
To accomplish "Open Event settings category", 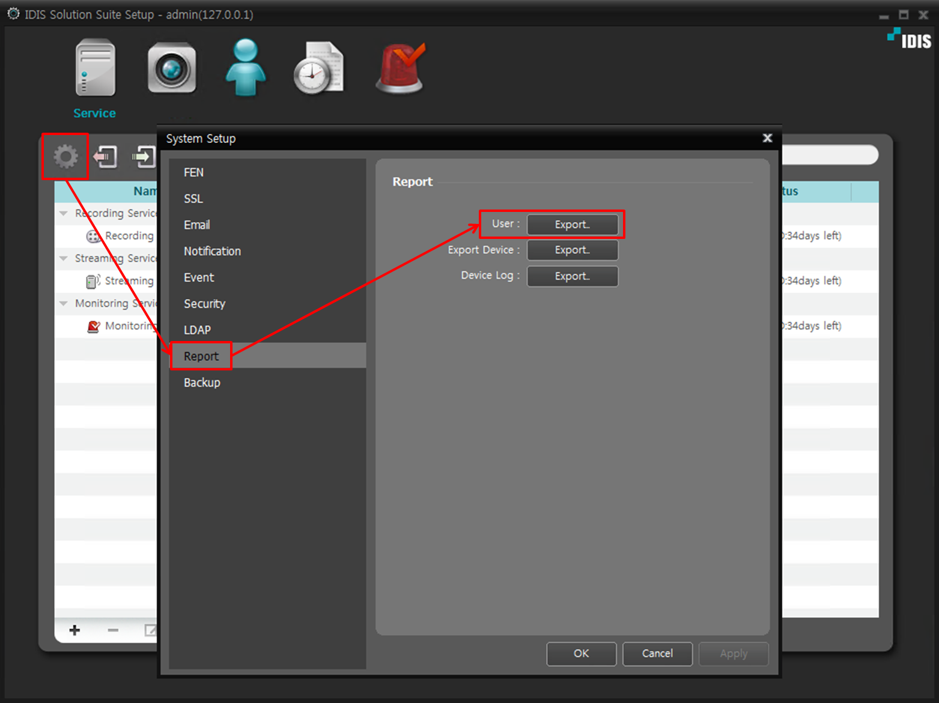I will pyautogui.click(x=267, y=277).
